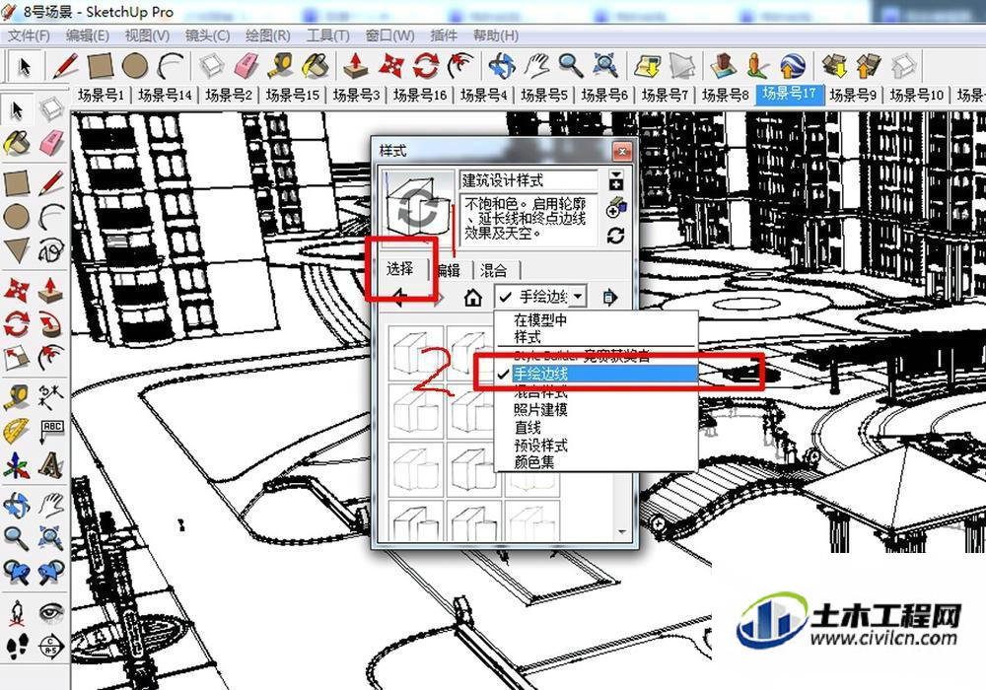The image size is (986, 690).
Task: Switch to scene tab 场景号10
Action: [917, 95]
